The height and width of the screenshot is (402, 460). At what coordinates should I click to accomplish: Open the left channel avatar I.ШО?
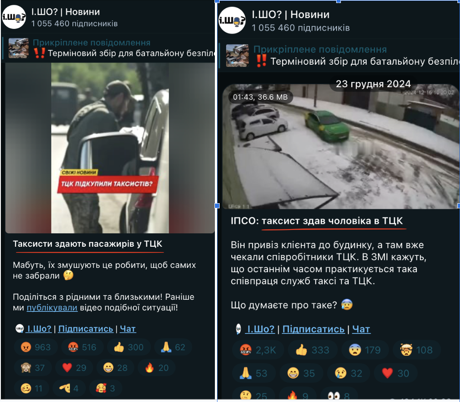pos(14,17)
